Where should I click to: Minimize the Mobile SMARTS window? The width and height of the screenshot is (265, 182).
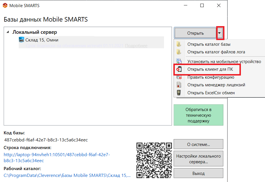186,5
